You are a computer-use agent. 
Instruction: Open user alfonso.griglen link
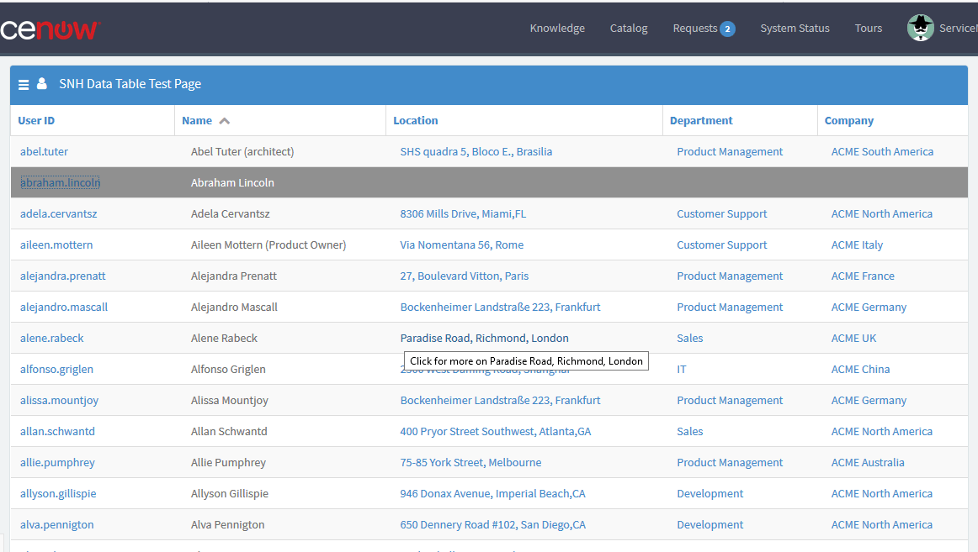[x=56, y=370]
